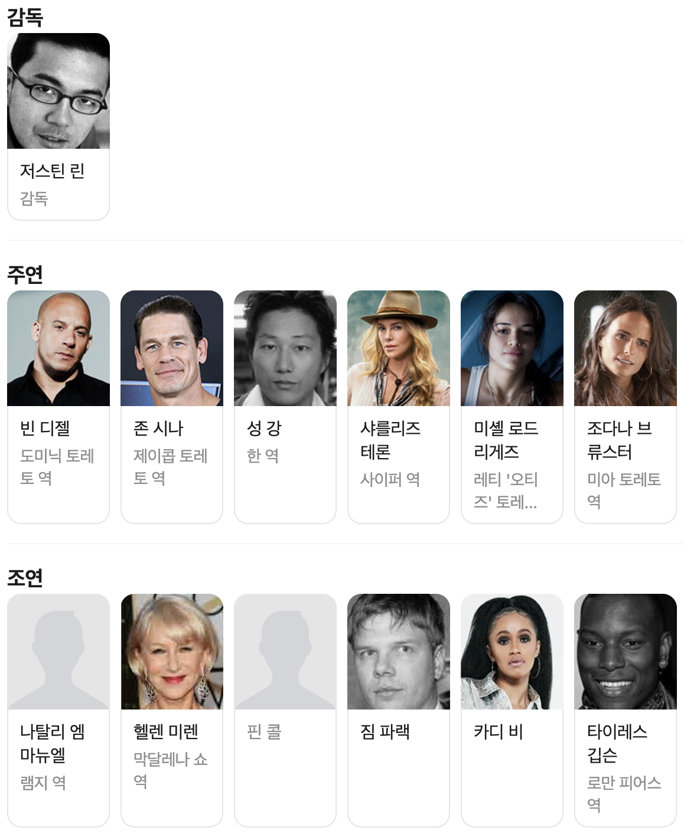Open the 타이레스 깁슨 portrait
This screenshot has height=837, width=684.
(x=626, y=652)
